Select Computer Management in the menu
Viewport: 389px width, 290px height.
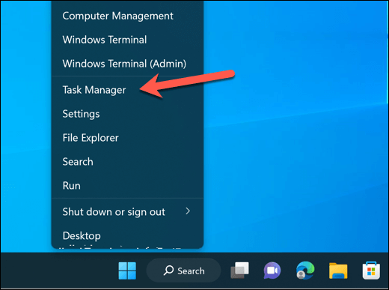point(127,16)
